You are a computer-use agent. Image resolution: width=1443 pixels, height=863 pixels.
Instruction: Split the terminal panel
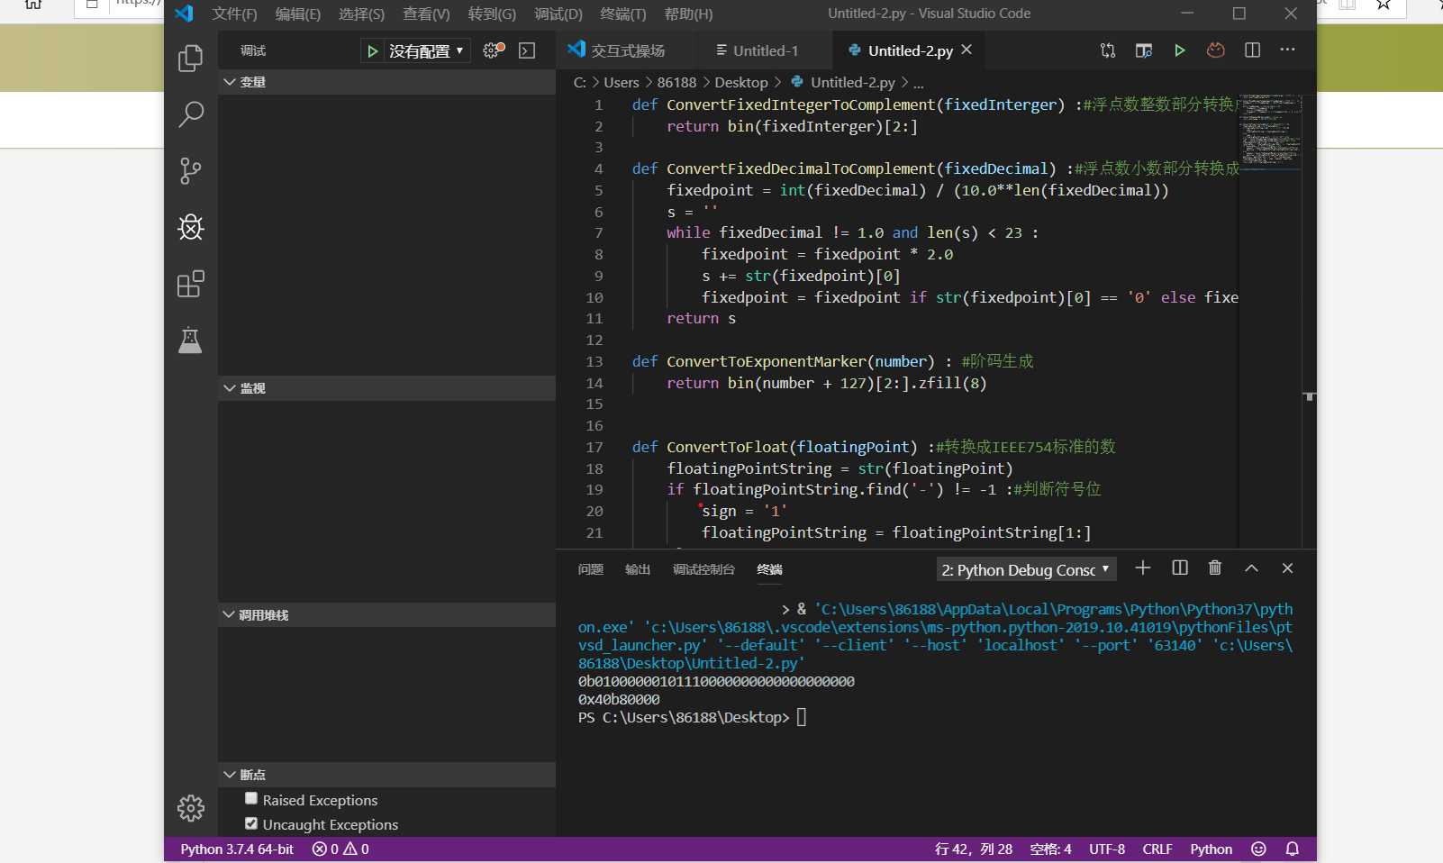click(x=1180, y=568)
